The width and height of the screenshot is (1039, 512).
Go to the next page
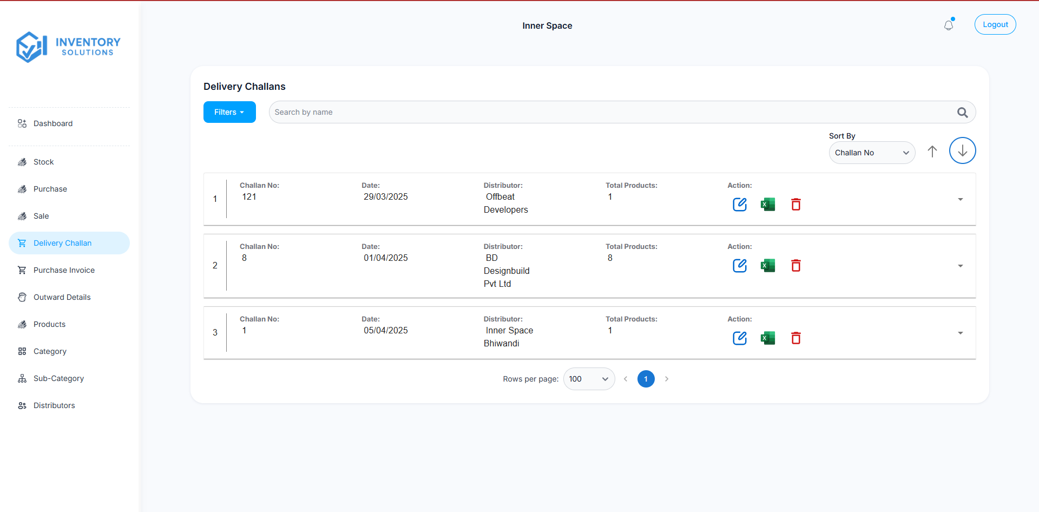[667, 379]
